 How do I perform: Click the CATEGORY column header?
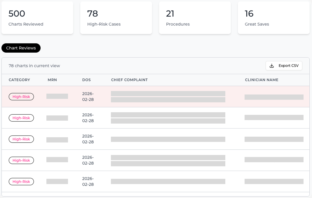19,80
